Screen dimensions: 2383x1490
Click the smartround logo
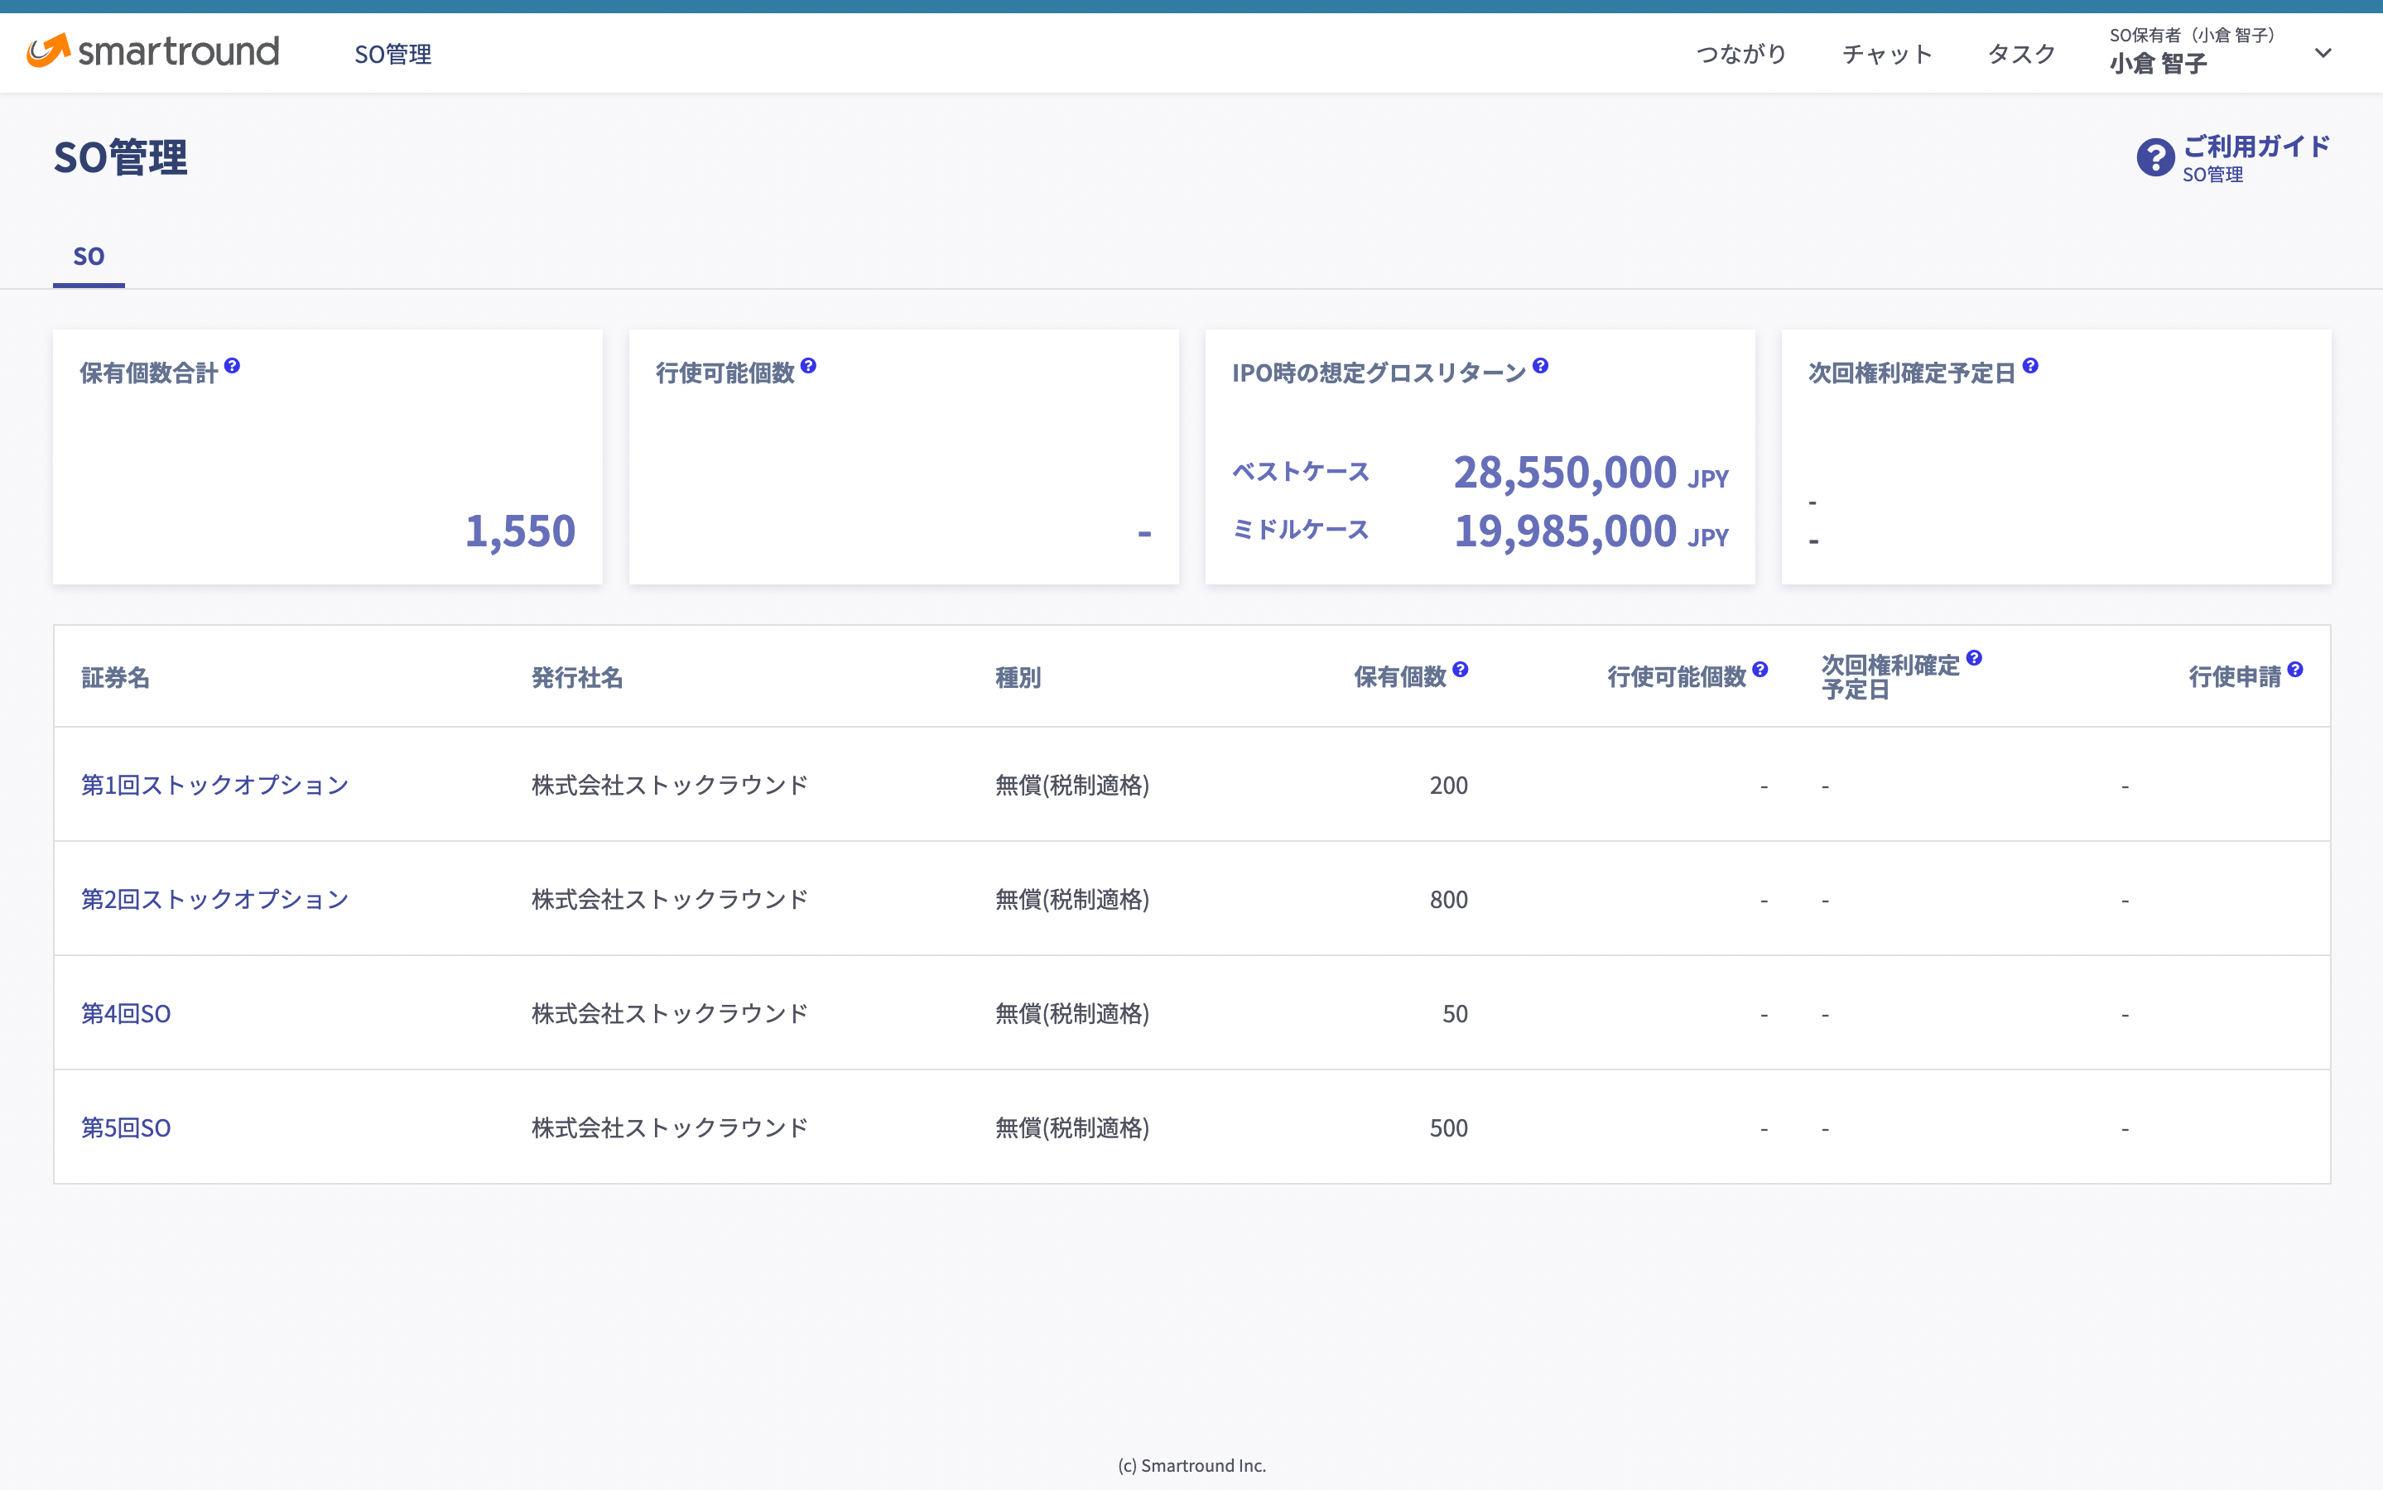point(152,51)
